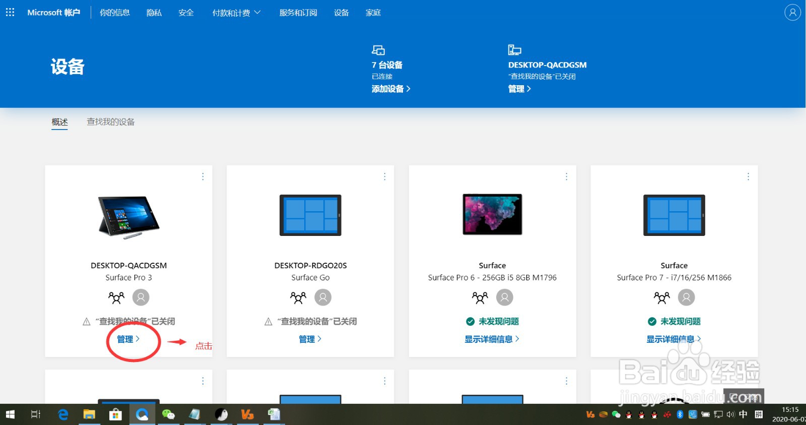The height and width of the screenshot is (425, 806).
Task: Open the Microsoft apps launcher grid
Action: pos(10,12)
